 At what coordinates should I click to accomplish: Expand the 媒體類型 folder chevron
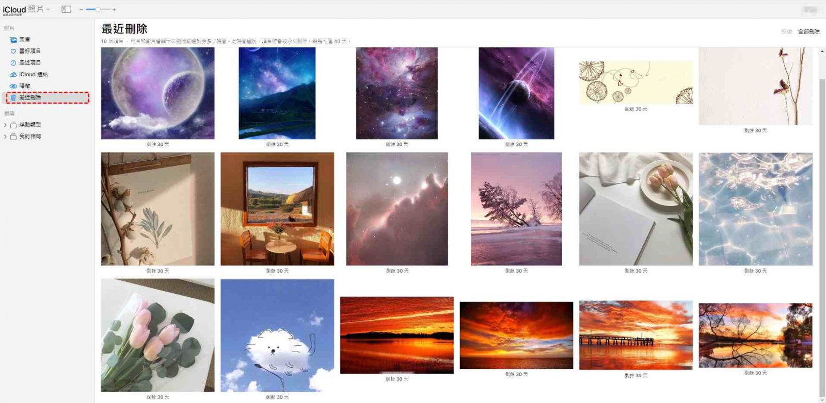tap(5, 125)
